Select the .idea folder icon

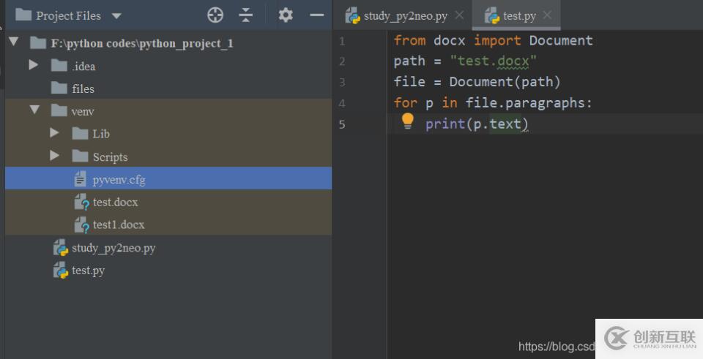coord(59,66)
